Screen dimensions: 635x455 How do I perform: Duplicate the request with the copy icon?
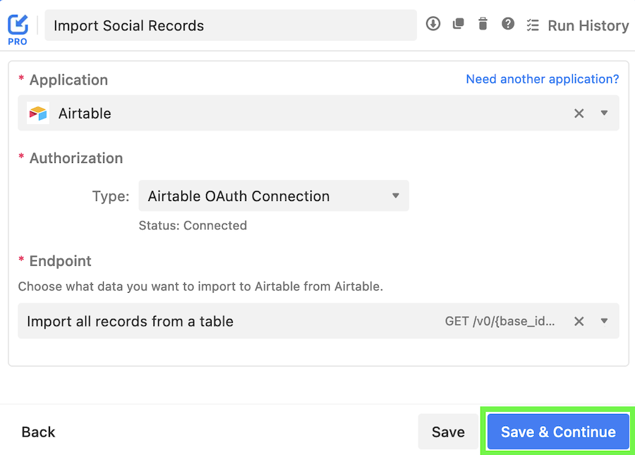click(458, 23)
